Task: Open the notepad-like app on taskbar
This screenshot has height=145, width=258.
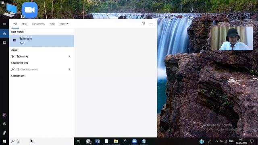Action: click(144, 141)
